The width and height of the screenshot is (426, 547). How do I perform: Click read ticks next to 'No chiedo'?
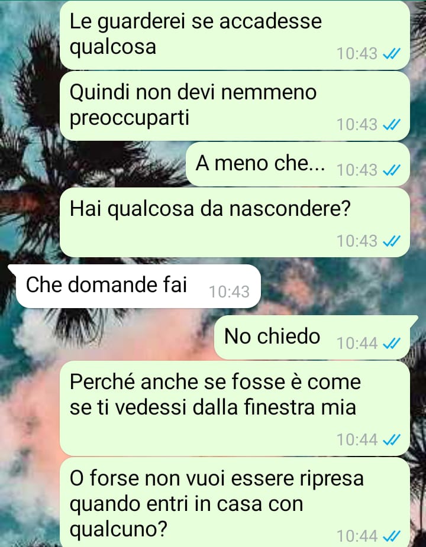point(392,343)
